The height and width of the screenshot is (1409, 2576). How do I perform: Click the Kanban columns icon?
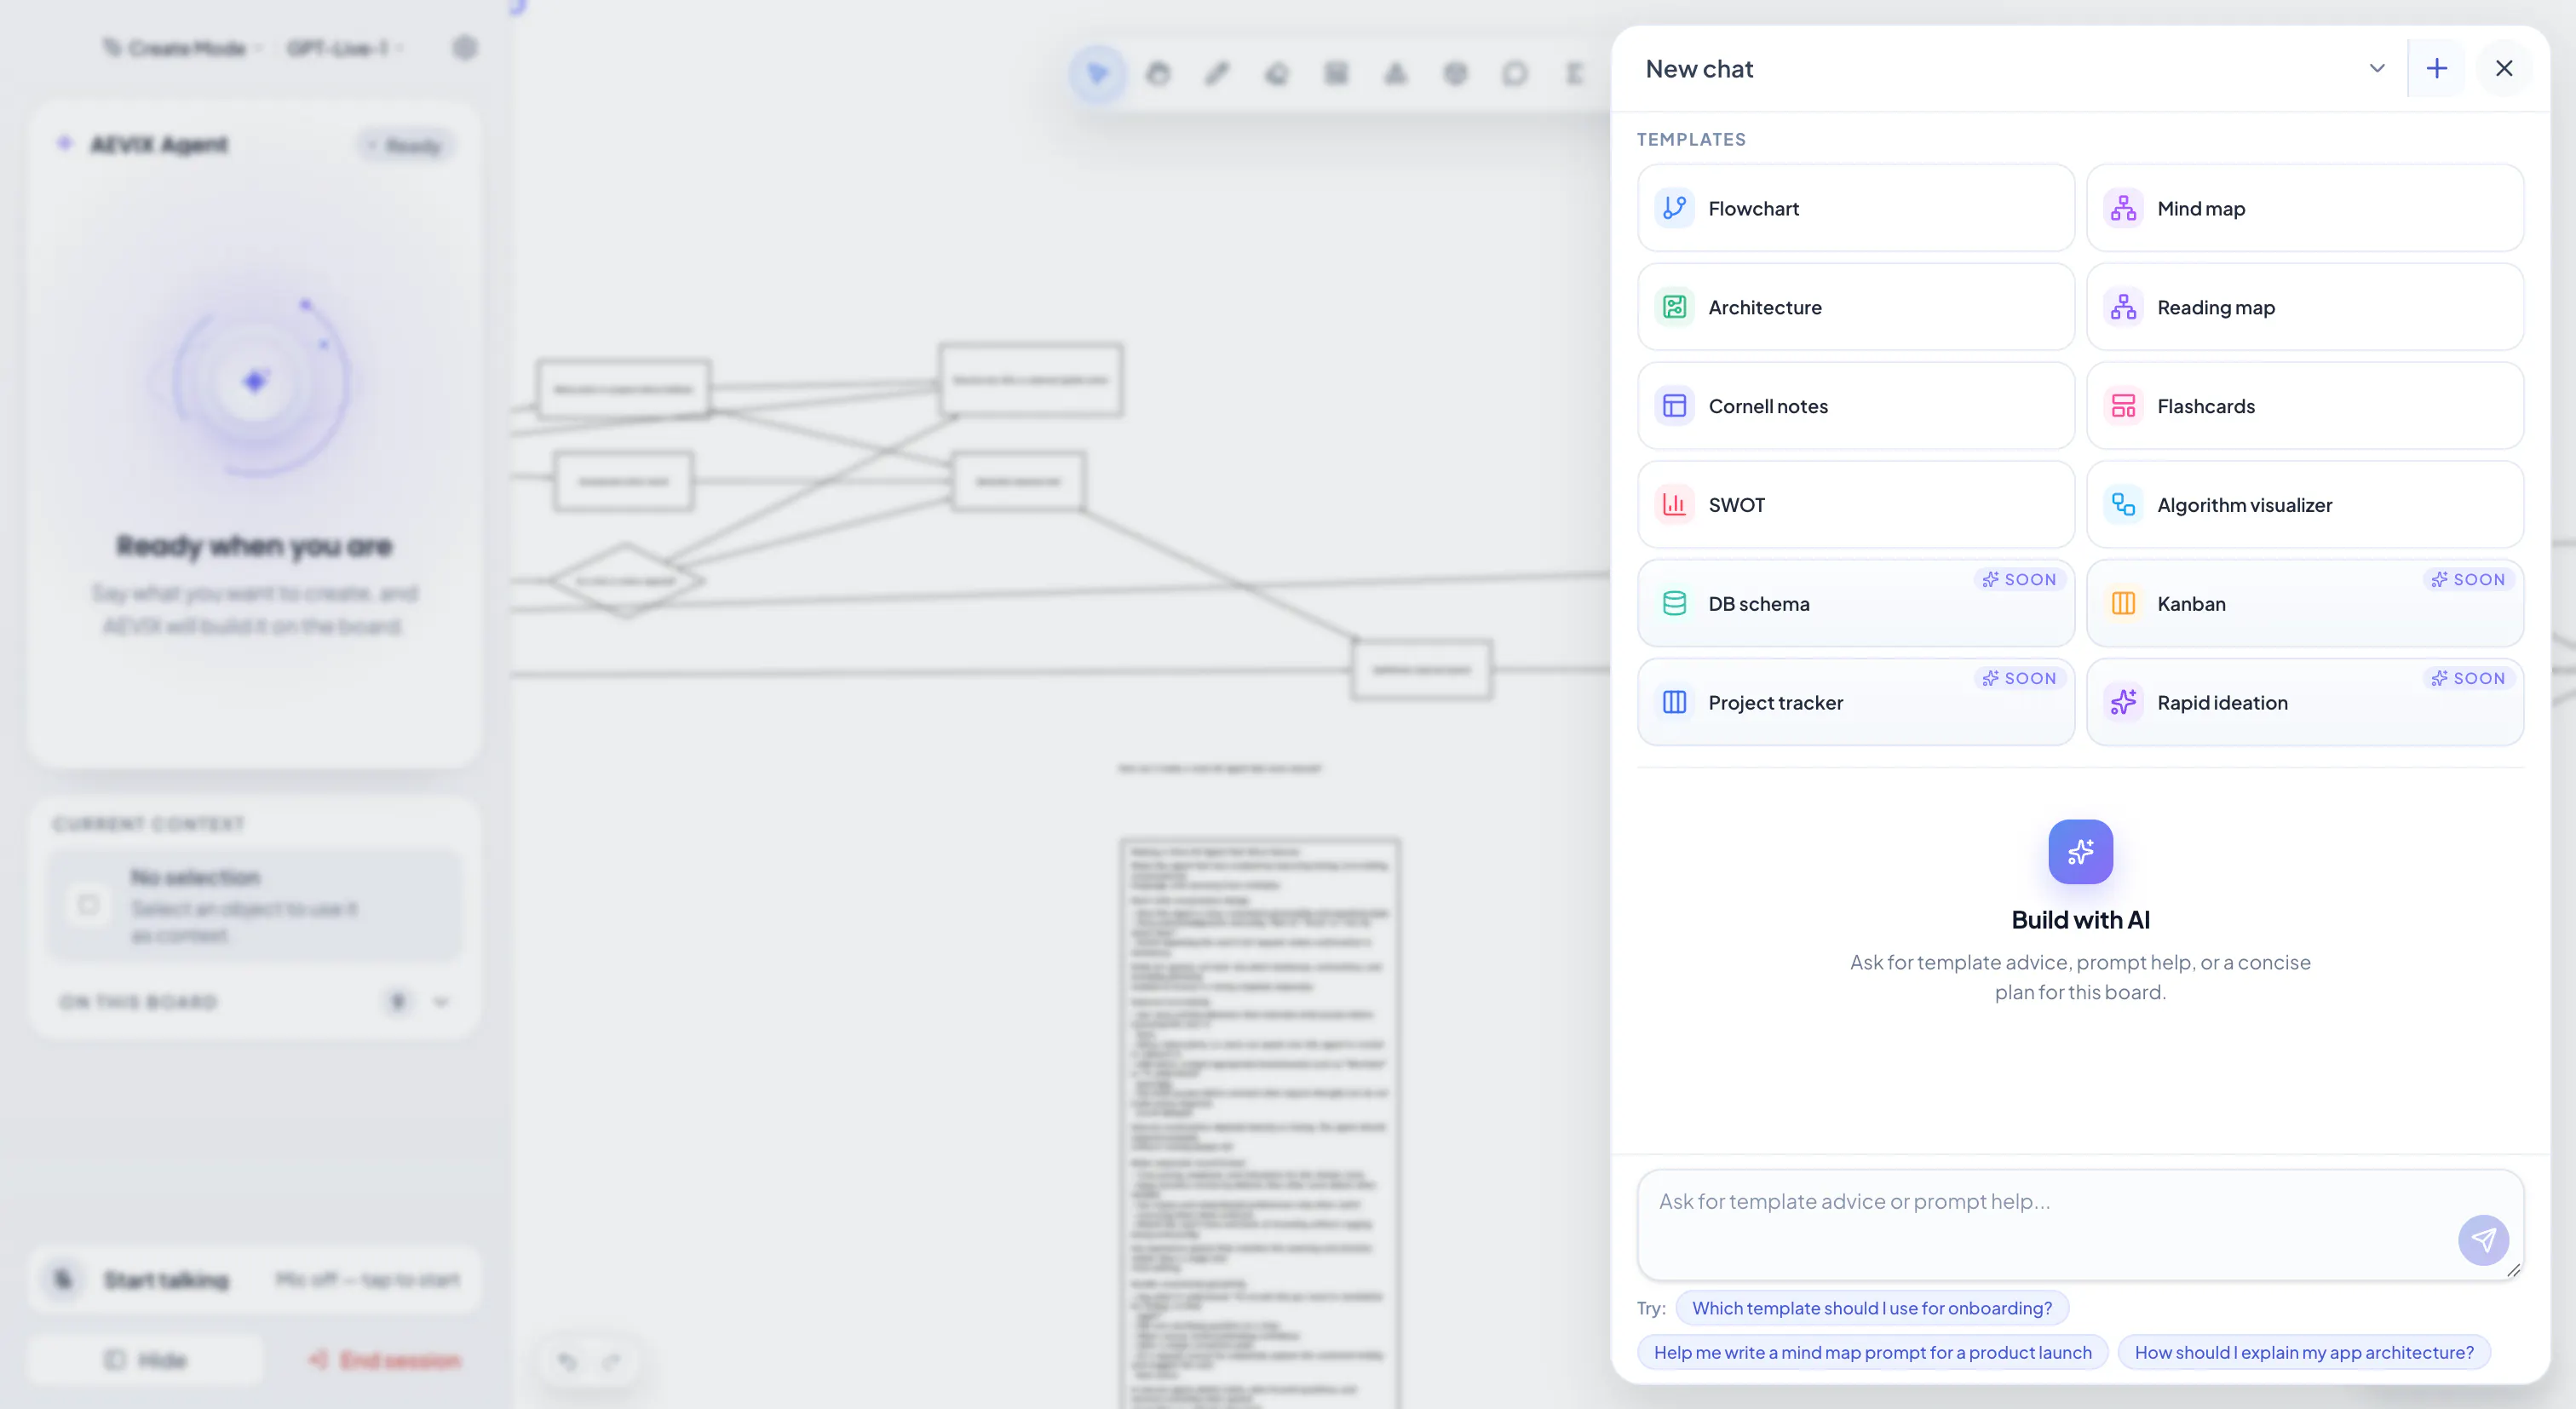tap(2123, 604)
